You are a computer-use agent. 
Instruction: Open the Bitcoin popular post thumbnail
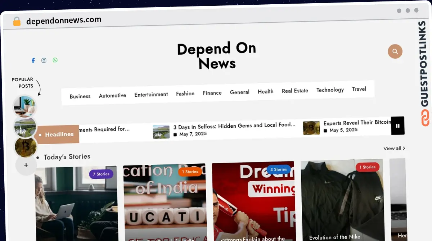coord(26,147)
